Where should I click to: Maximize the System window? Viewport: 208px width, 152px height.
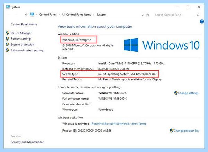pyautogui.click(x=188, y=7)
